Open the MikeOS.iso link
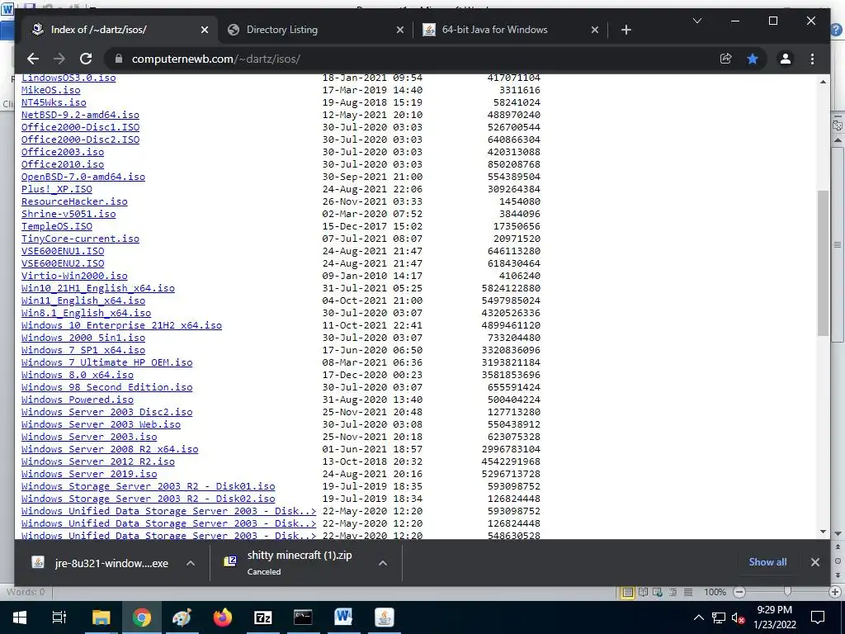Viewport: 845px width, 634px height. point(50,90)
